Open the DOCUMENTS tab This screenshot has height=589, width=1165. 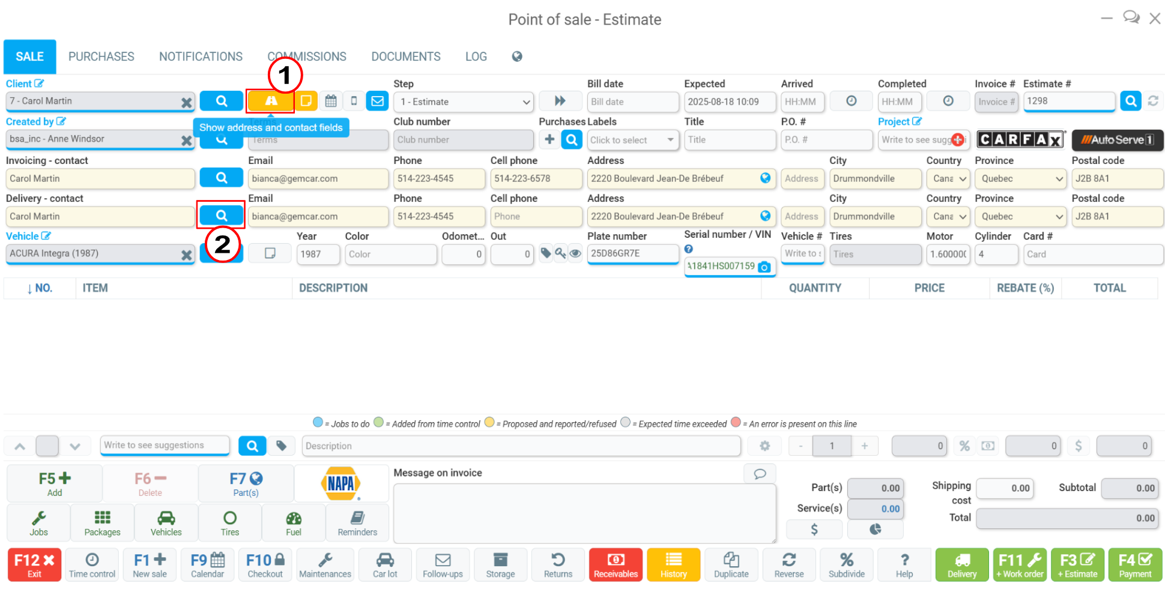[x=405, y=56]
